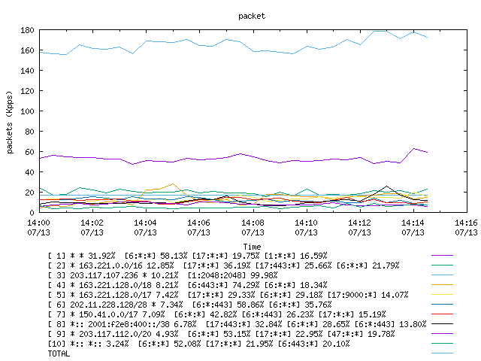Click the y-axis value 80
Screen dimensions: 481x361
[x=29, y=132]
